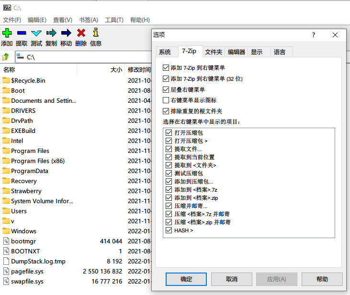Click the 帮助 button in dialog
This screenshot has height=295, width=350.
(x=322, y=279)
